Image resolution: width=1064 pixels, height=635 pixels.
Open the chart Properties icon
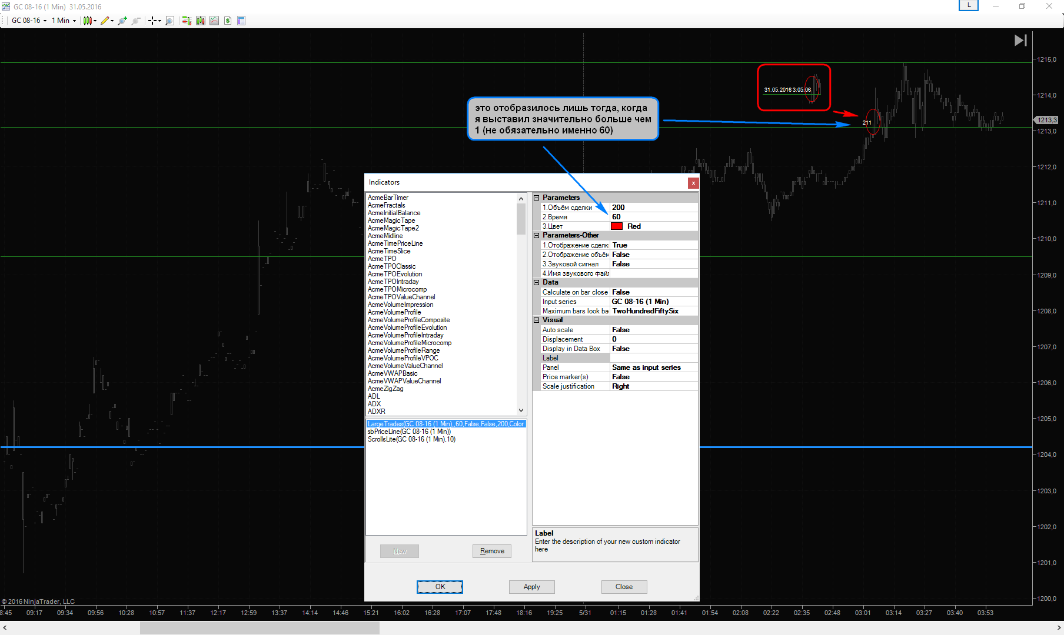[x=241, y=21]
